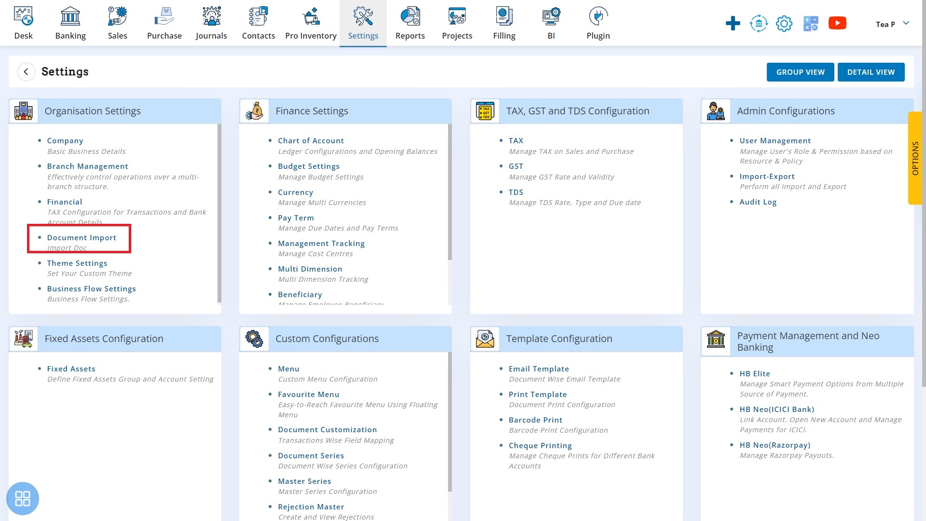Click the back arrow beside Settings
Image resolution: width=926 pixels, height=521 pixels.
tap(26, 72)
